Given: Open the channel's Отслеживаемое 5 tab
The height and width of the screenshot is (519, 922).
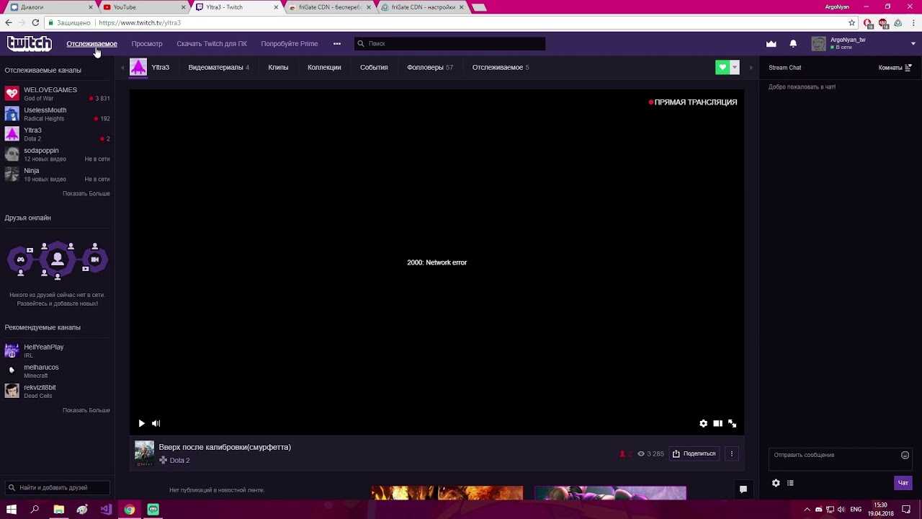Looking at the screenshot, I should coord(501,68).
